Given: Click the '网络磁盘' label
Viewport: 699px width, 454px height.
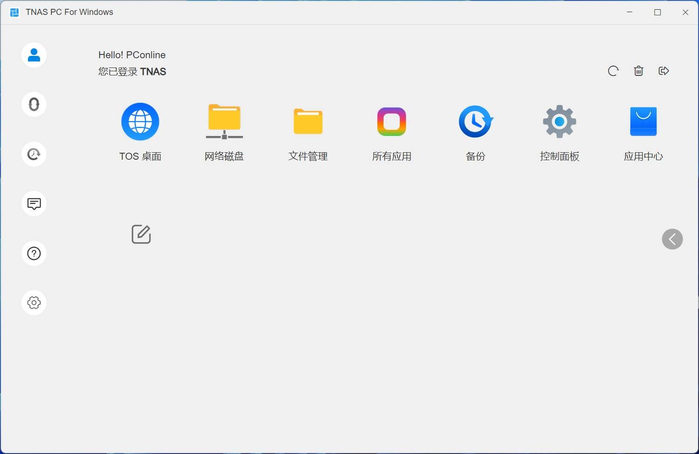Looking at the screenshot, I should (x=224, y=156).
